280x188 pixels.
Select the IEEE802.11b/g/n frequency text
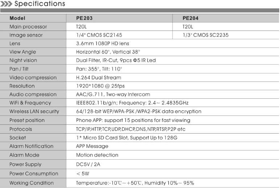(132, 103)
